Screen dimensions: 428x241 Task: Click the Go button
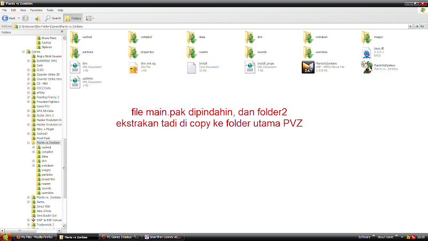tap(420, 26)
